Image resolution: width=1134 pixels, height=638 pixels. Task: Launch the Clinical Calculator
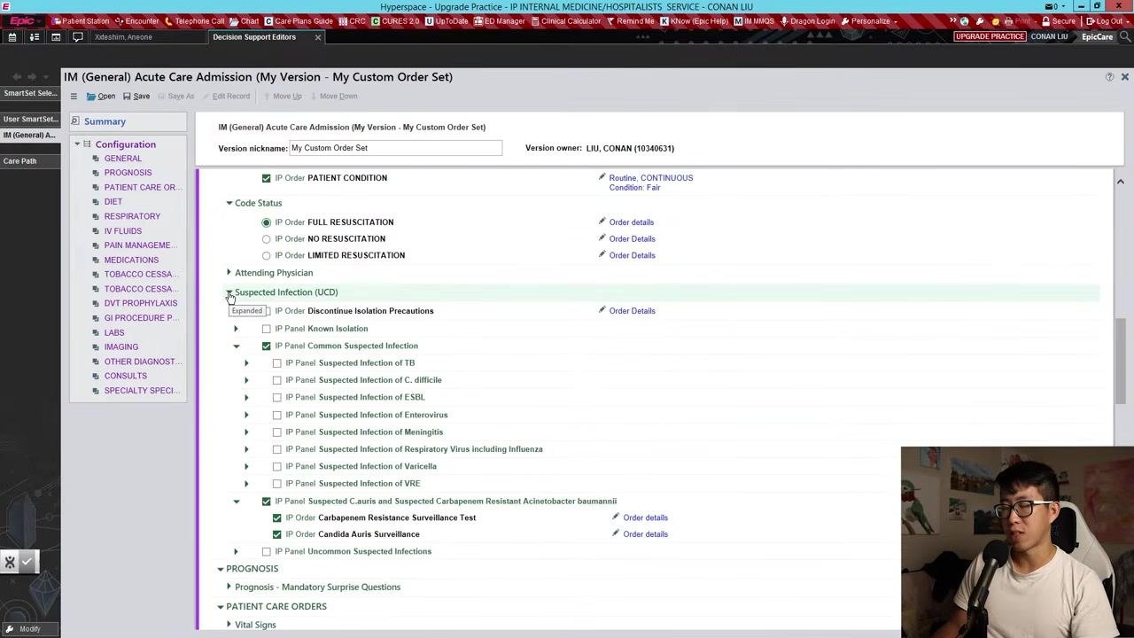point(565,21)
